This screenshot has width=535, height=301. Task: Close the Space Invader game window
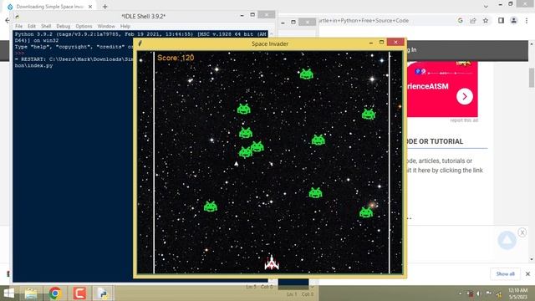click(395, 42)
